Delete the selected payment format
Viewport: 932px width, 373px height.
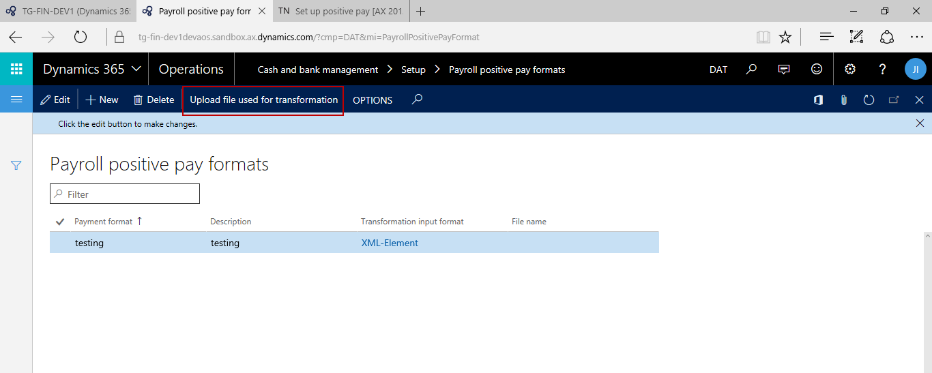coord(154,100)
